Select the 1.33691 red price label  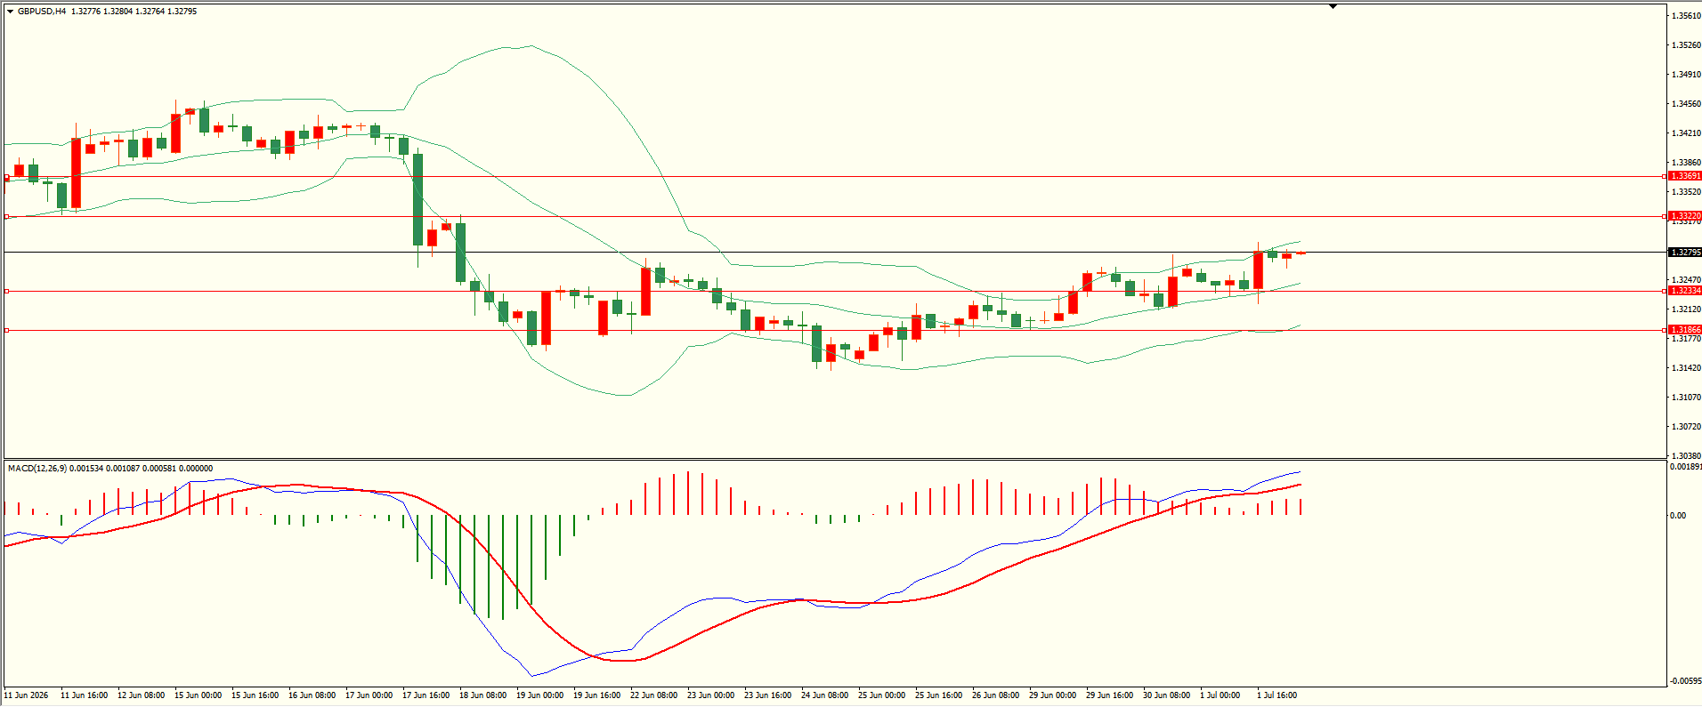(x=1685, y=176)
